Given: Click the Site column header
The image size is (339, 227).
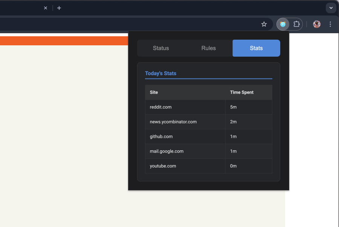Looking at the screenshot, I should click(x=154, y=93).
